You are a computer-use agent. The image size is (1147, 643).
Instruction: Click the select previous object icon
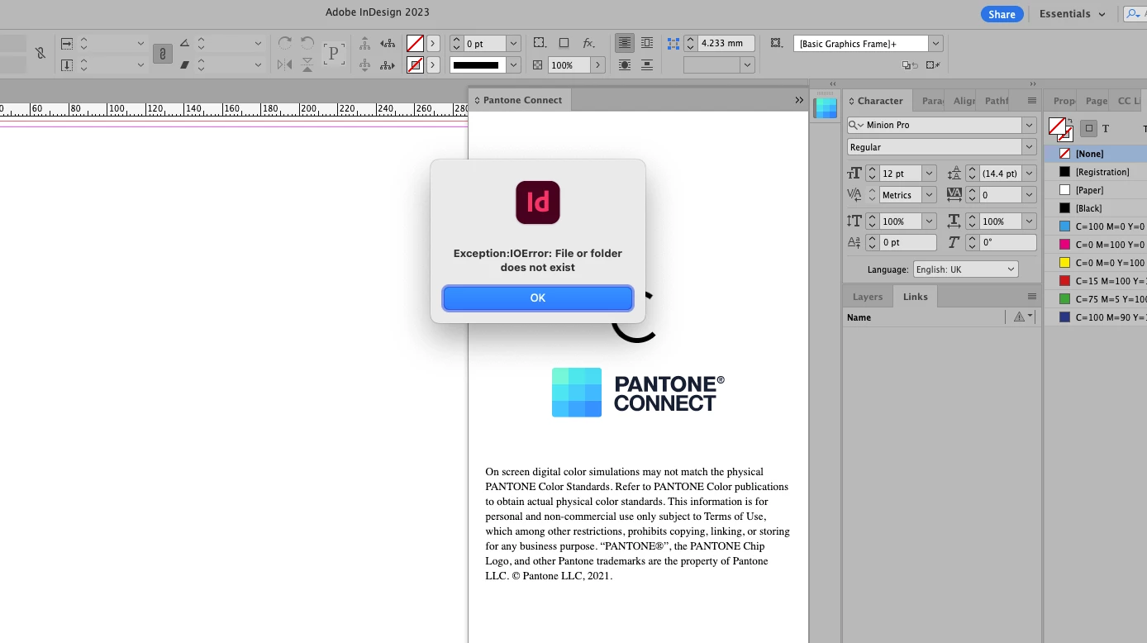click(x=388, y=43)
